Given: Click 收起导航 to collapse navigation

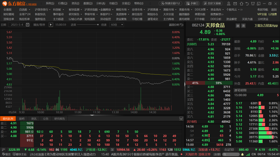Looking at the screenshot, I should [x=263, y=10].
